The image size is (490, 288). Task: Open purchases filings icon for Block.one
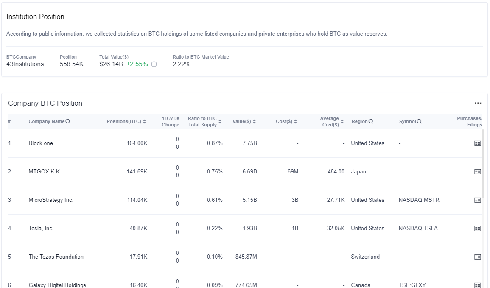click(477, 143)
